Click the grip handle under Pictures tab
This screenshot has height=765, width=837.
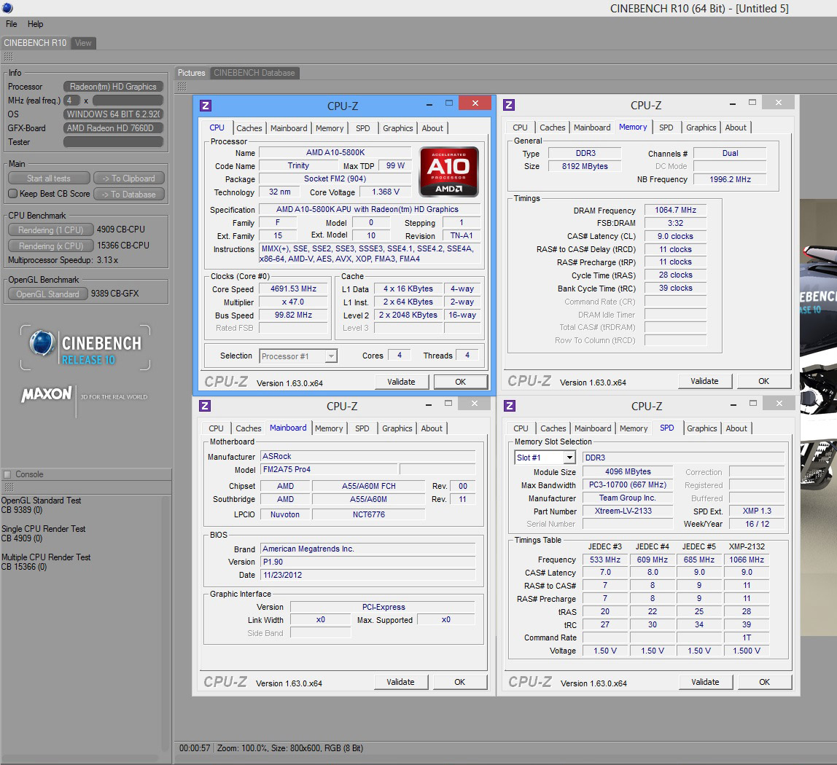(182, 86)
